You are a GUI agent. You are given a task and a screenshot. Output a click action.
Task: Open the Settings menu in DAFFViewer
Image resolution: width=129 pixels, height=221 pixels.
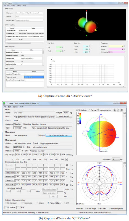pos(19,6)
